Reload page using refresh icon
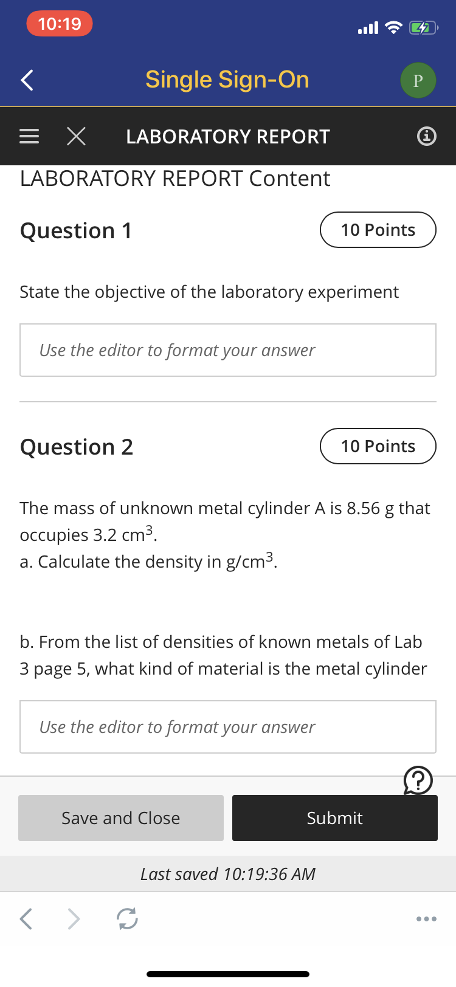Viewport: 456px width, 987px height. [x=127, y=918]
